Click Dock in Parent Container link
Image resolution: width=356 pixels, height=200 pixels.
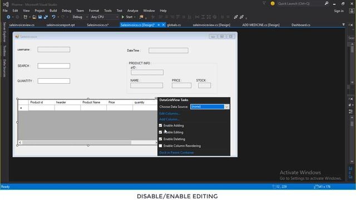[x=177, y=153]
